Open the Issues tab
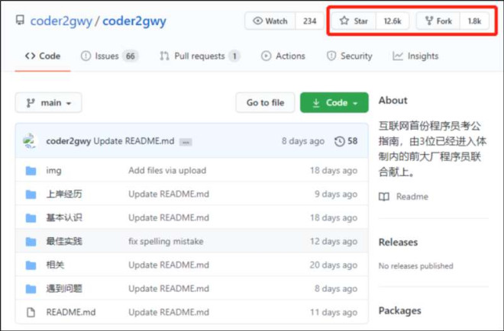Image resolution: width=504 pixels, height=331 pixels. [x=109, y=56]
